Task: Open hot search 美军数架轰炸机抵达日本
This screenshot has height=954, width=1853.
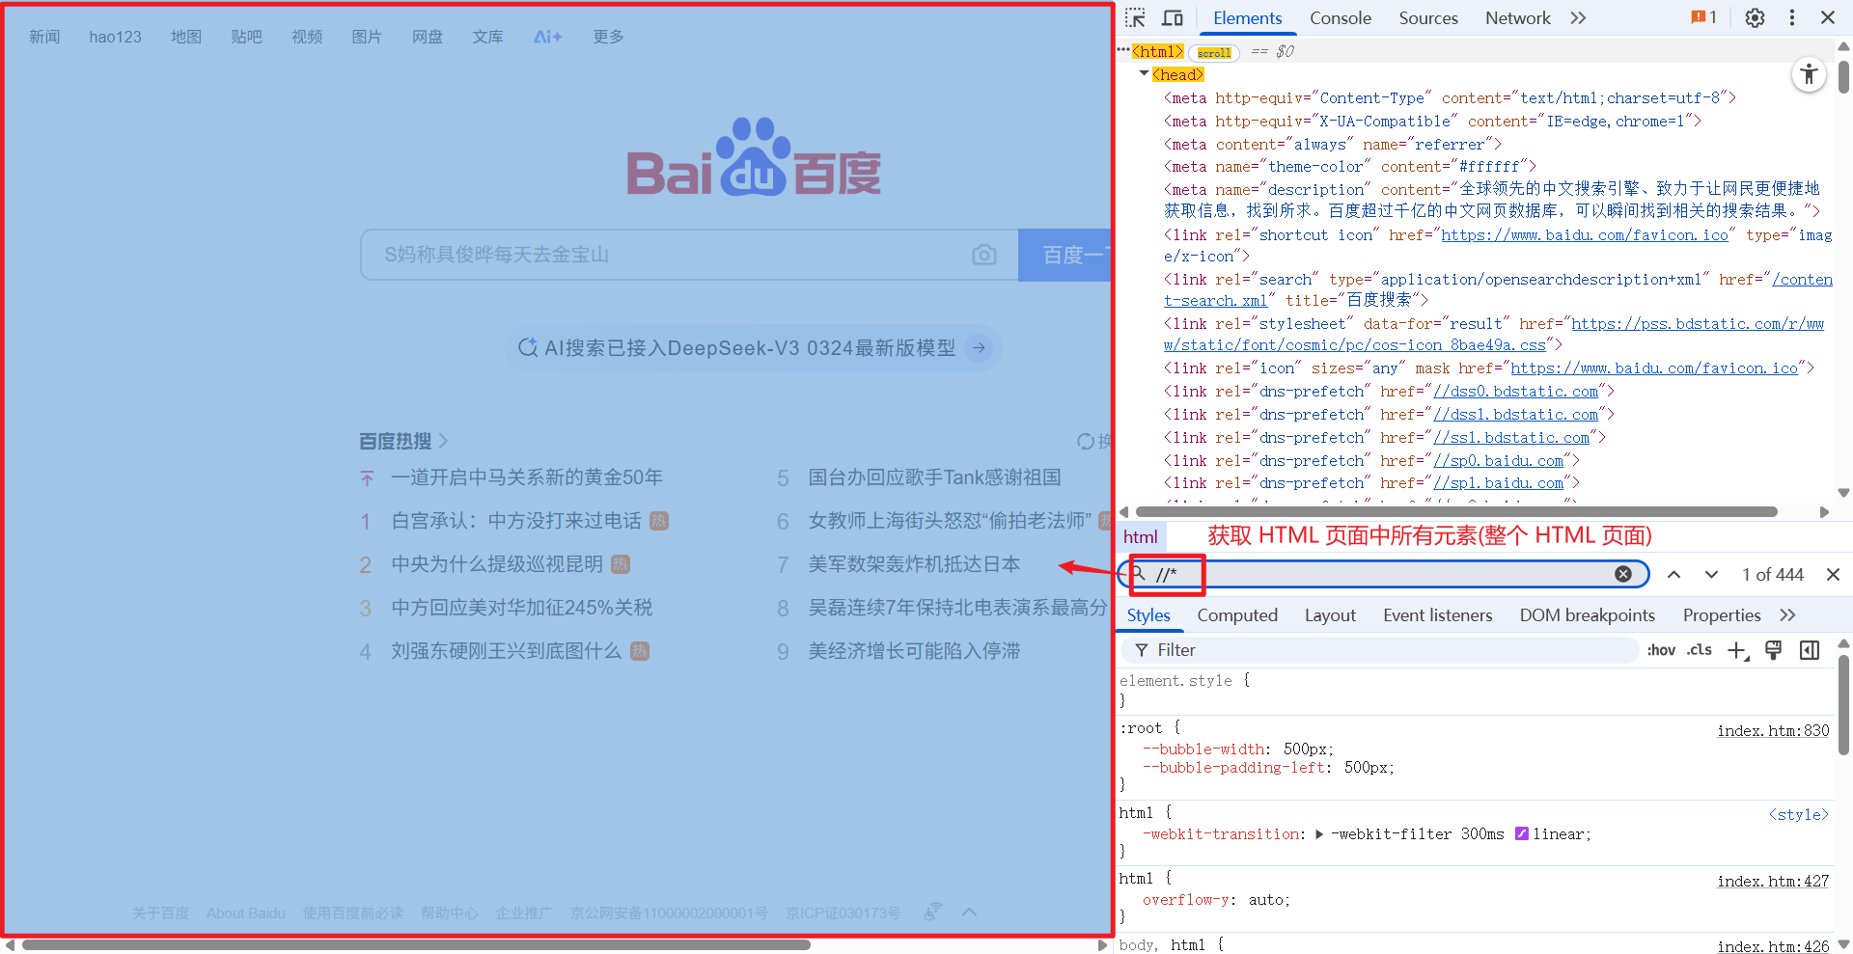Action: (x=913, y=564)
